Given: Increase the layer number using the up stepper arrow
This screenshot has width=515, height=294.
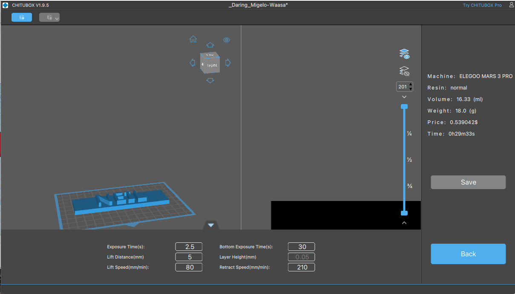Looking at the screenshot, I should click(411, 84).
